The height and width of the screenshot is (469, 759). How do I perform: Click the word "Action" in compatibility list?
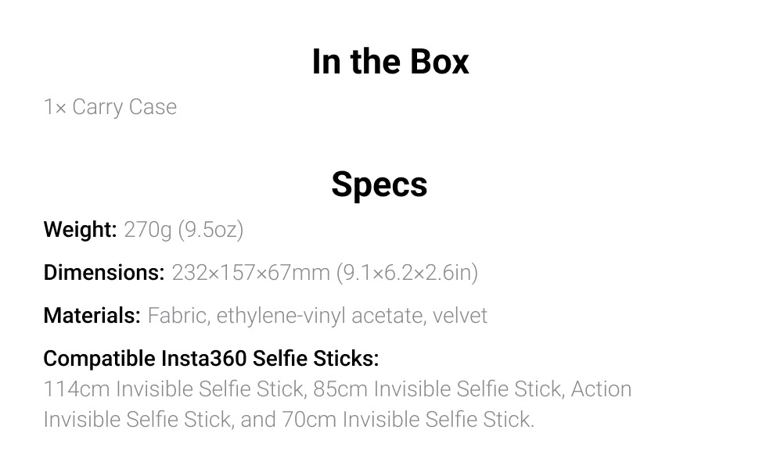click(601, 389)
